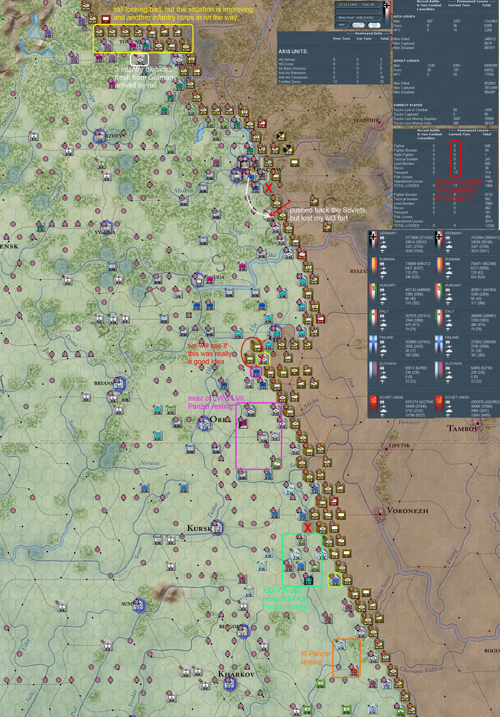Select the red 4-50 III Panzer counter
This screenshot has width=500, height=717.
tap(354, 671)
